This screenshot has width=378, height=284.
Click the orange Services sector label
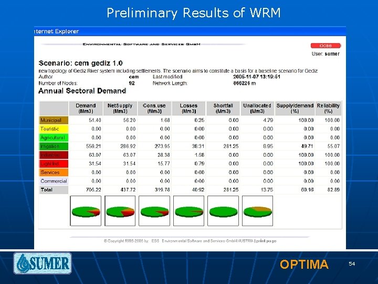click(54, 173)
